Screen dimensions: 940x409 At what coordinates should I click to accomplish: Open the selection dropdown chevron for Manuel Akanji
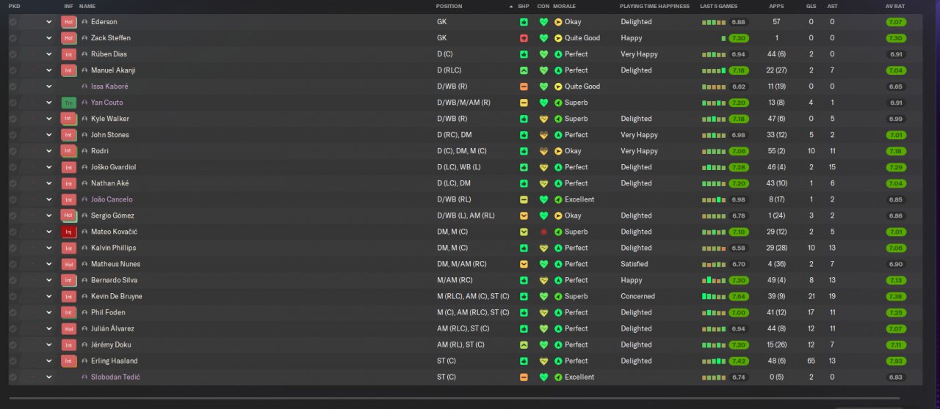click(x=49, y=70)
